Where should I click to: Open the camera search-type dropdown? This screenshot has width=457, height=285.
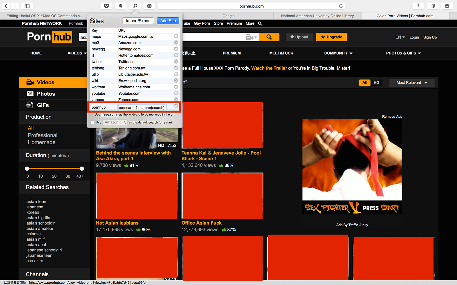(x=251, y=37)
